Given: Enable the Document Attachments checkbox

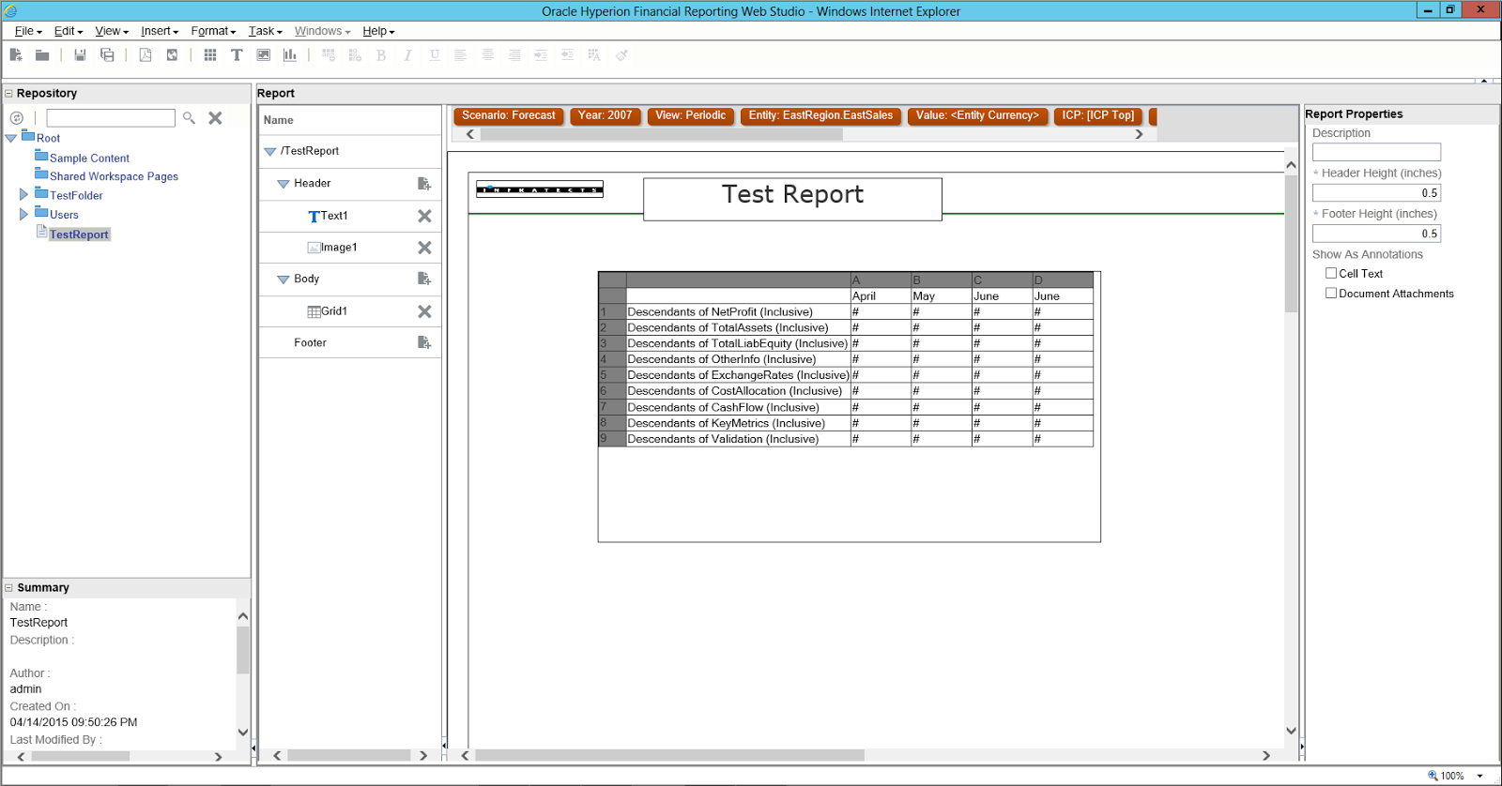Looking at the screenshot, I should (1331, 293).
